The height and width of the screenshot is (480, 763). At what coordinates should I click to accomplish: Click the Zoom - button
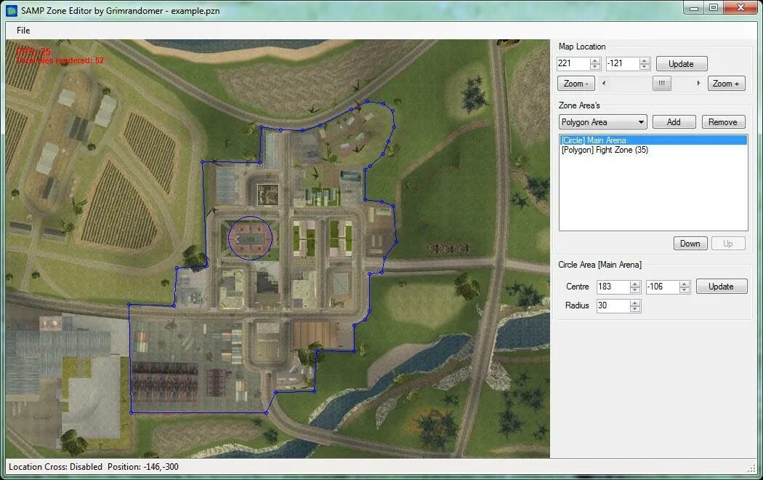[576, 84]
